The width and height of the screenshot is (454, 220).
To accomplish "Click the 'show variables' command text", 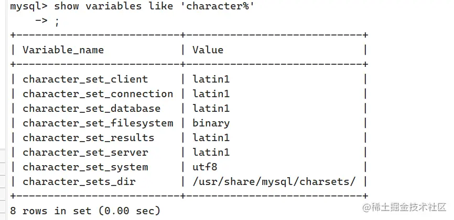I will (x=98, y=6).
